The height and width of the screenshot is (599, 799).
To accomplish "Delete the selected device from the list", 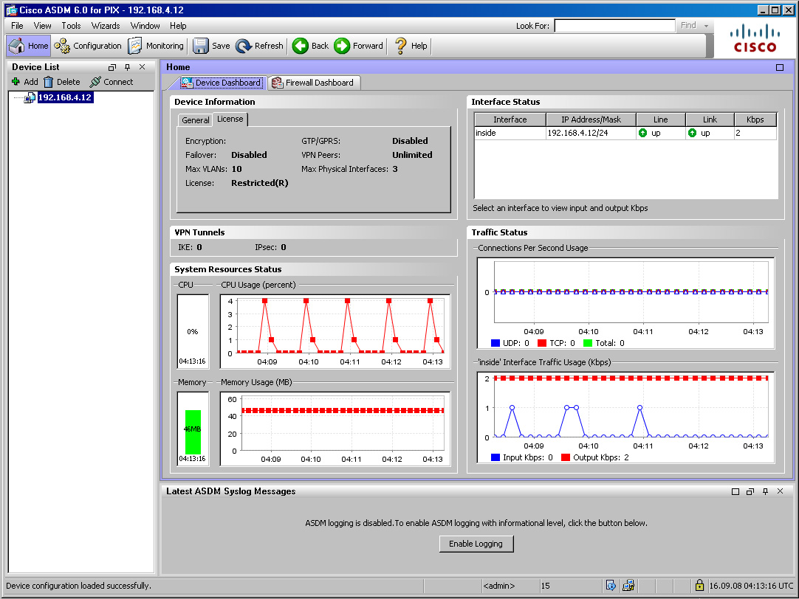I will click(62, 82).
